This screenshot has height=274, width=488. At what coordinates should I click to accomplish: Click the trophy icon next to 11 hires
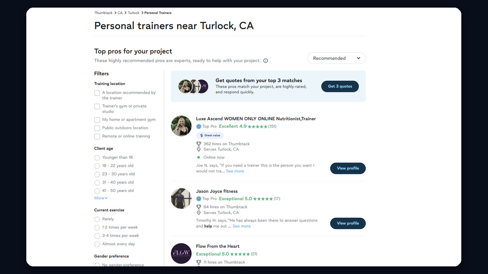click(199, 262)
